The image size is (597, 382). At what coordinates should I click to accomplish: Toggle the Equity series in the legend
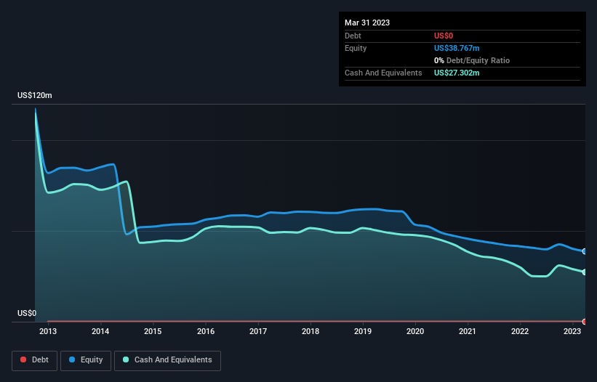point(86,360)
